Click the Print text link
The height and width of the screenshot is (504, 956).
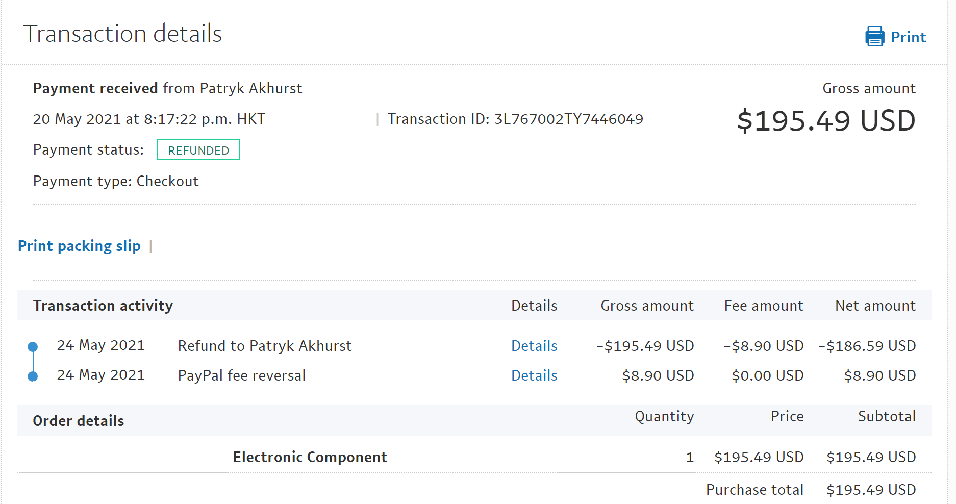pyautogui.click(x=908, y=37)
